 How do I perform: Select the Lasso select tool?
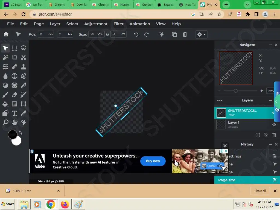click(24, 48)
